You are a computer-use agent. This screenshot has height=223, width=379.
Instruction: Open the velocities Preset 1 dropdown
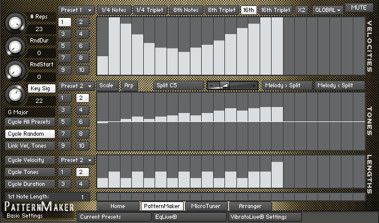click(x=76, y=10)
